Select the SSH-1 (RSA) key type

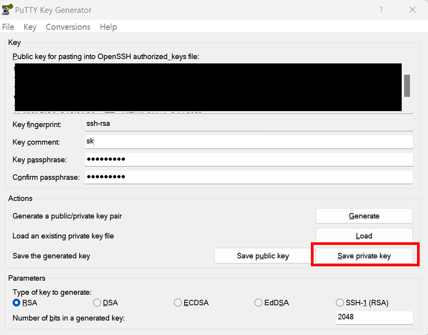362,303
